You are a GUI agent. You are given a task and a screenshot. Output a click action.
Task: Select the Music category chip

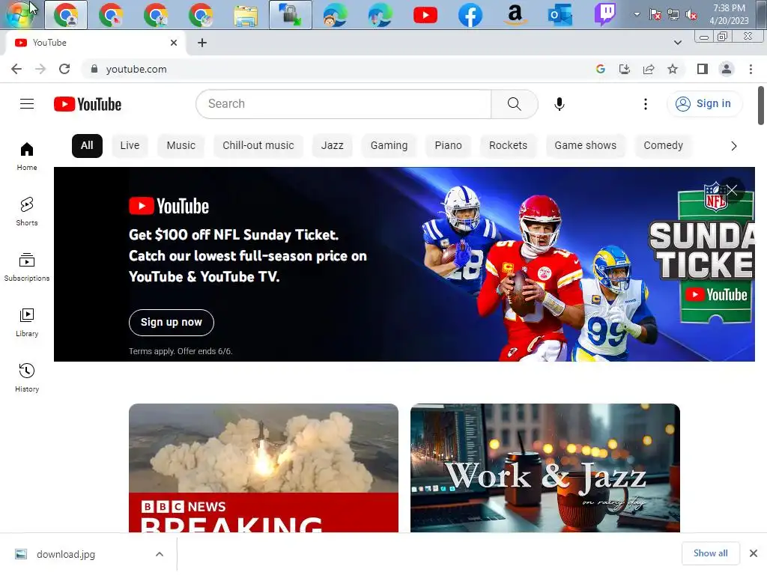[181, 146]
